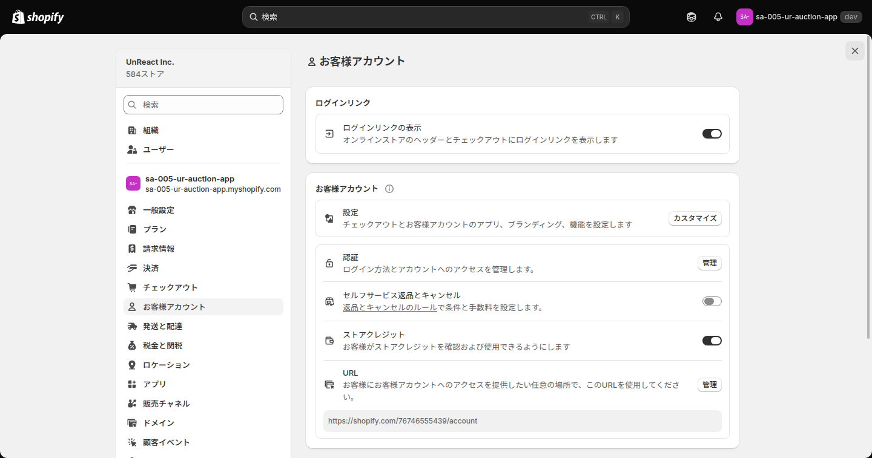The width and height of the screenshot is (872, 458).
Task: Click 管理 button for URL
Action: [x=710, y=385]
